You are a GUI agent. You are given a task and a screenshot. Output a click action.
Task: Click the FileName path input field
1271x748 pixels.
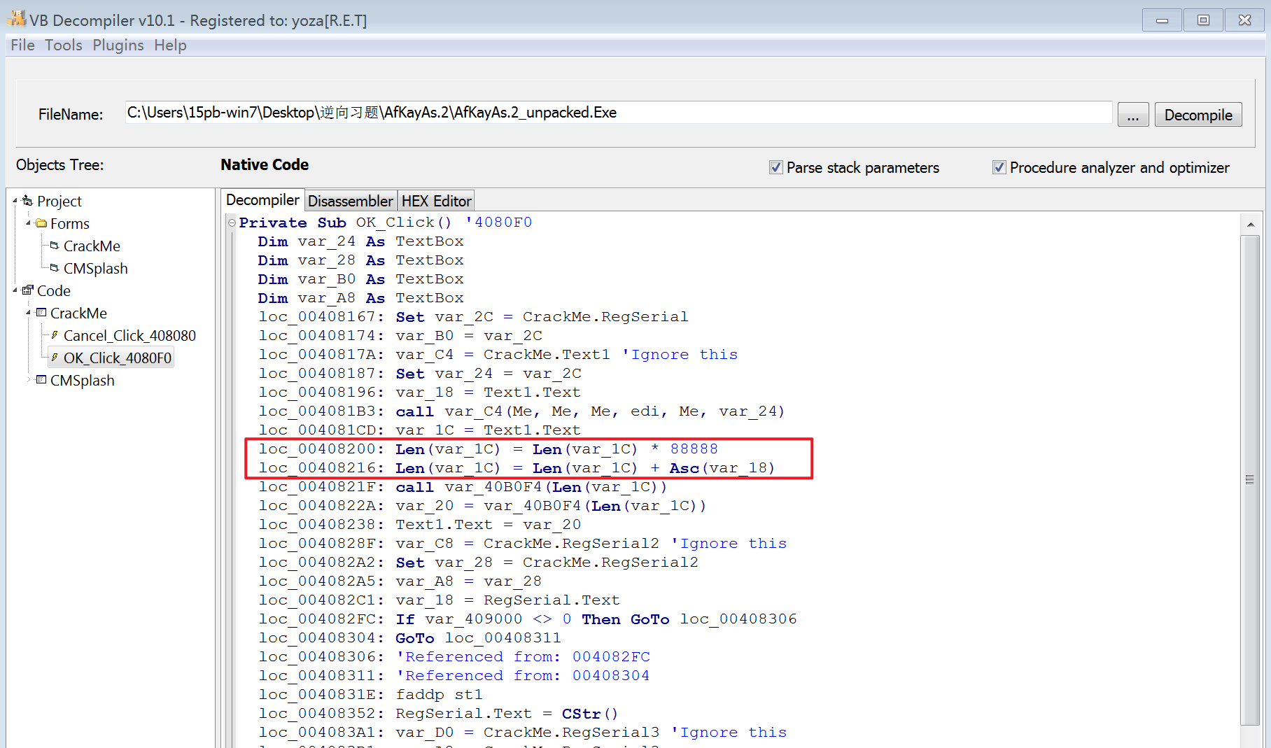(x=618, y=113)
